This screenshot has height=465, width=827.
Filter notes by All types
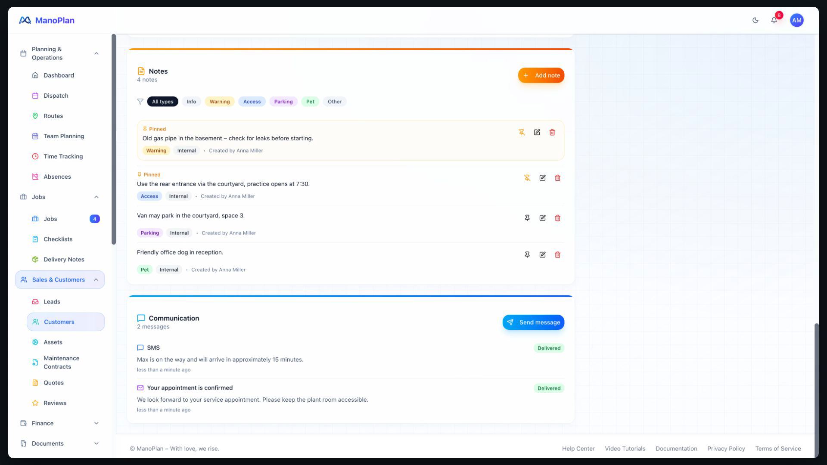point(162,102)
